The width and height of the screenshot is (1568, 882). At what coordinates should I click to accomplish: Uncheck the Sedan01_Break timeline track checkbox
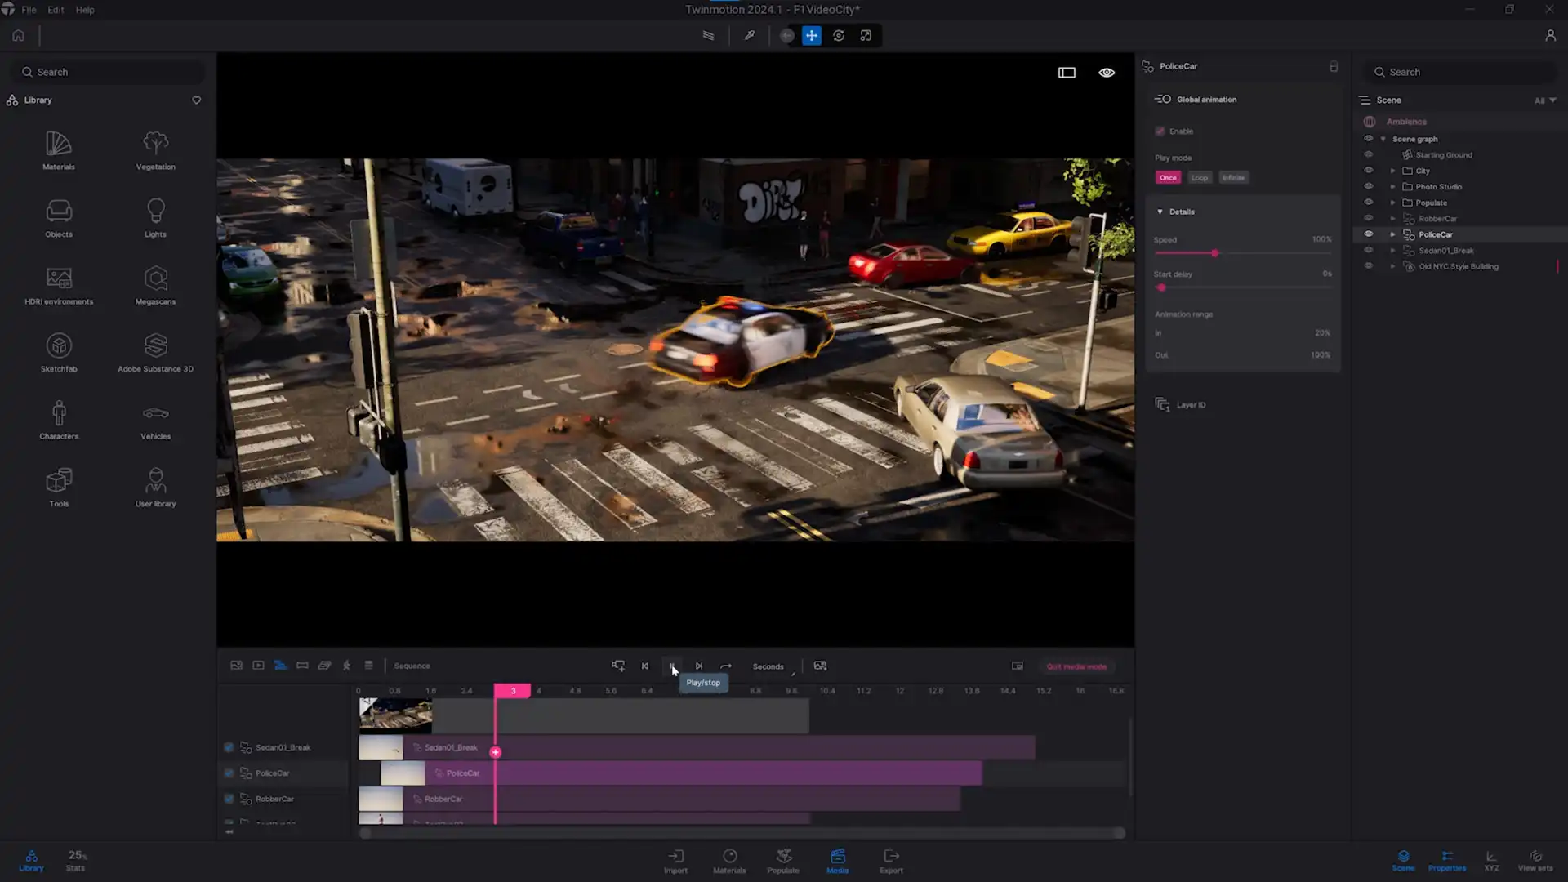[x=229, y=747]
